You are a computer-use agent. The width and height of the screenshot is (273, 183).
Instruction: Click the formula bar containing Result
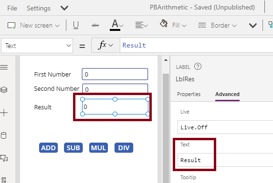tap(196, 45)
